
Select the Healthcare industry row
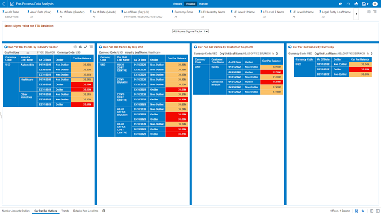click(56, 85)
